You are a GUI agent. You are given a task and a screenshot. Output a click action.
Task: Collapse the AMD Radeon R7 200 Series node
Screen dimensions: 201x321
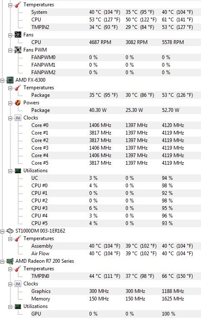(x=2, y=261)
